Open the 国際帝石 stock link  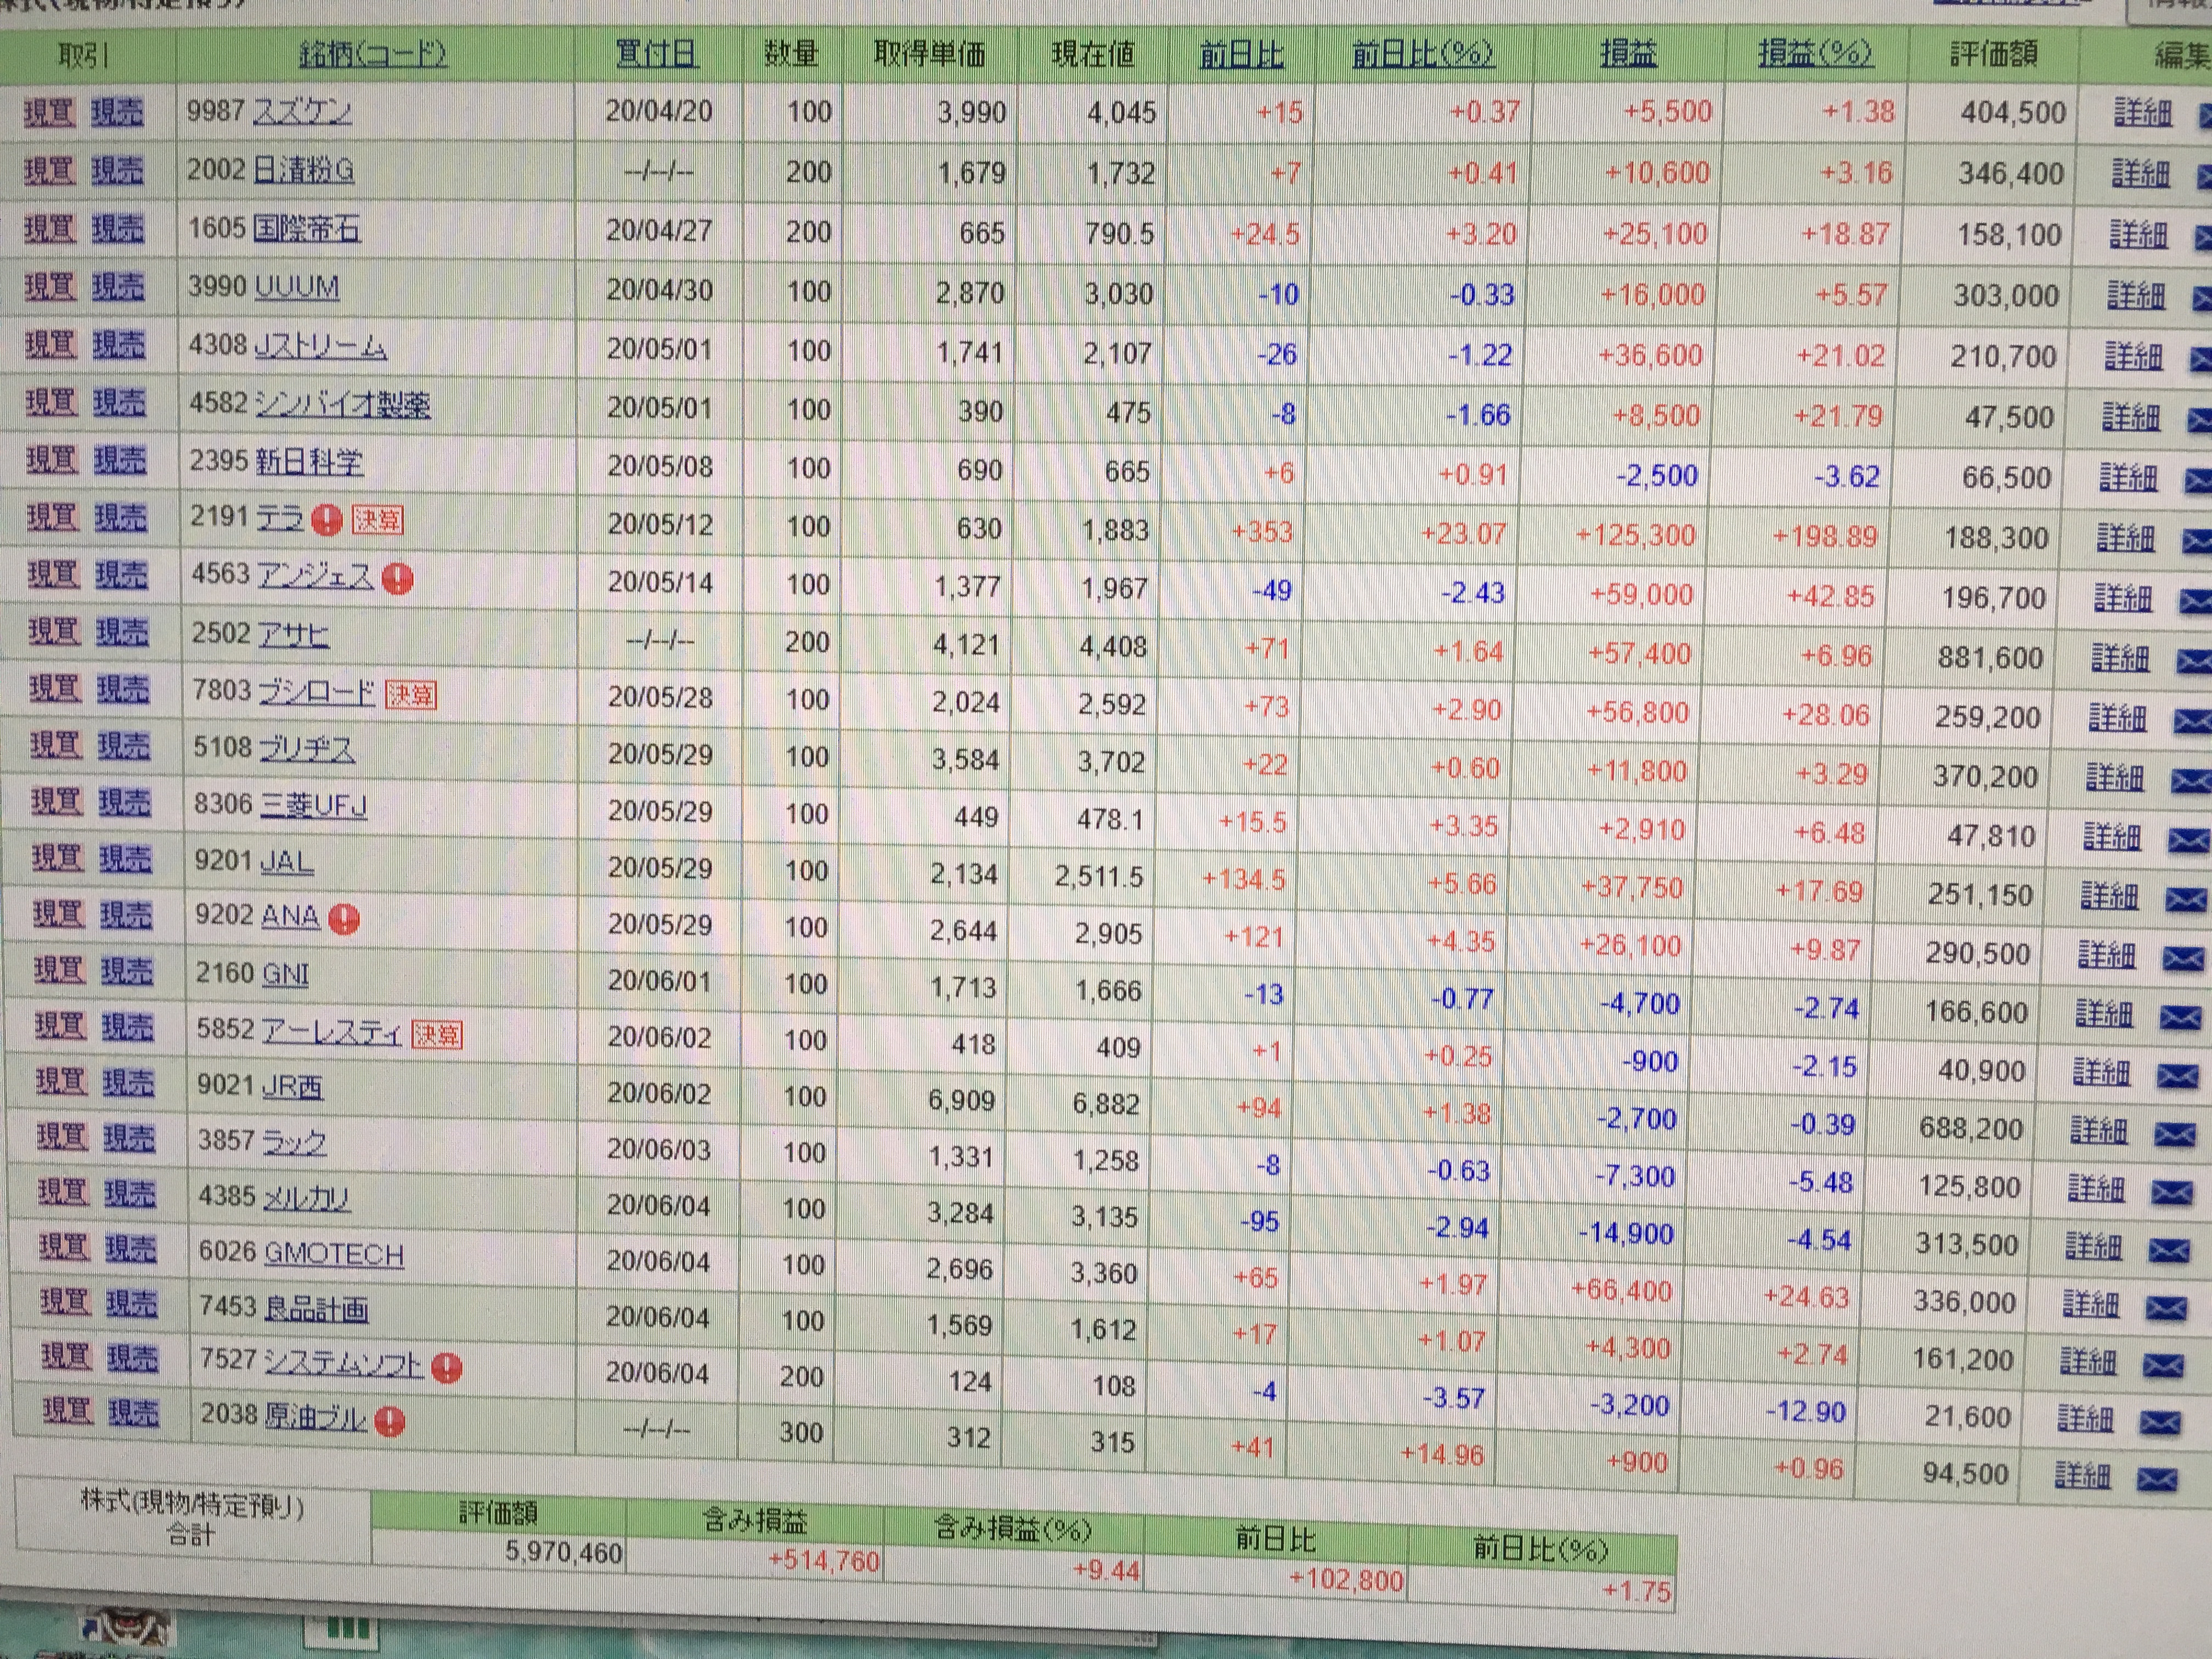306,230
